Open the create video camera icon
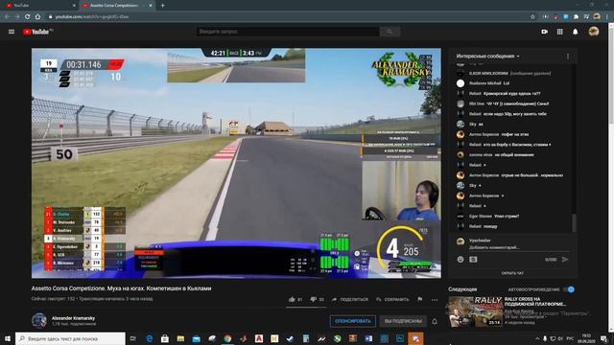Image resolution: width=614 pixels, height=345 pixels. (544, 32)
